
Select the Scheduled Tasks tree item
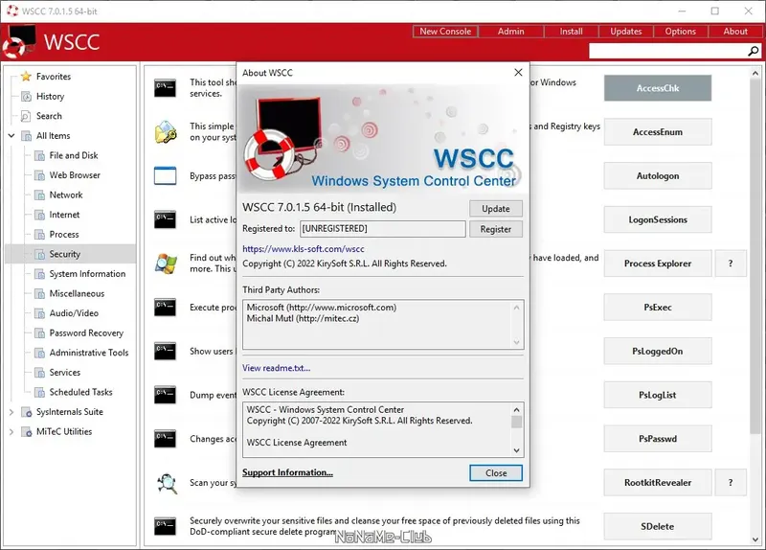pyautogui.click(x=80, y=392)
